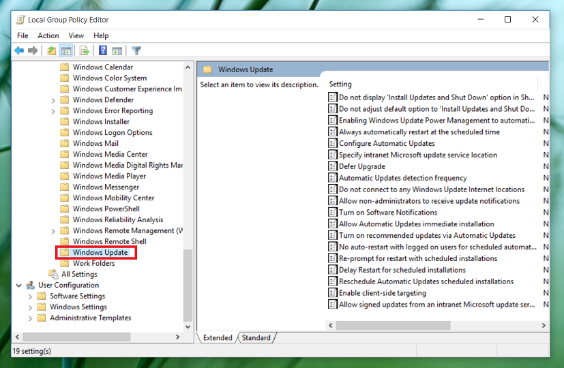Select 'Always automatically restart at the scheduled time'
Image resolution: width=564 pixels, height=368 pixels.
point(419,132)
